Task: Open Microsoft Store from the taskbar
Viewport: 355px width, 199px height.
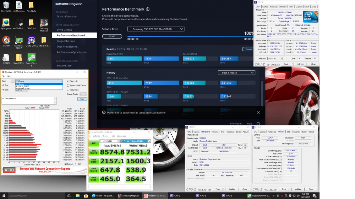Action: pos(86,195)
